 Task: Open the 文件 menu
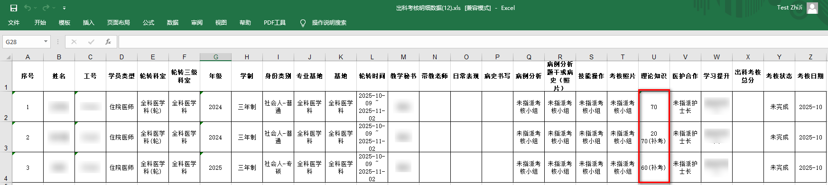coord(14,22)
